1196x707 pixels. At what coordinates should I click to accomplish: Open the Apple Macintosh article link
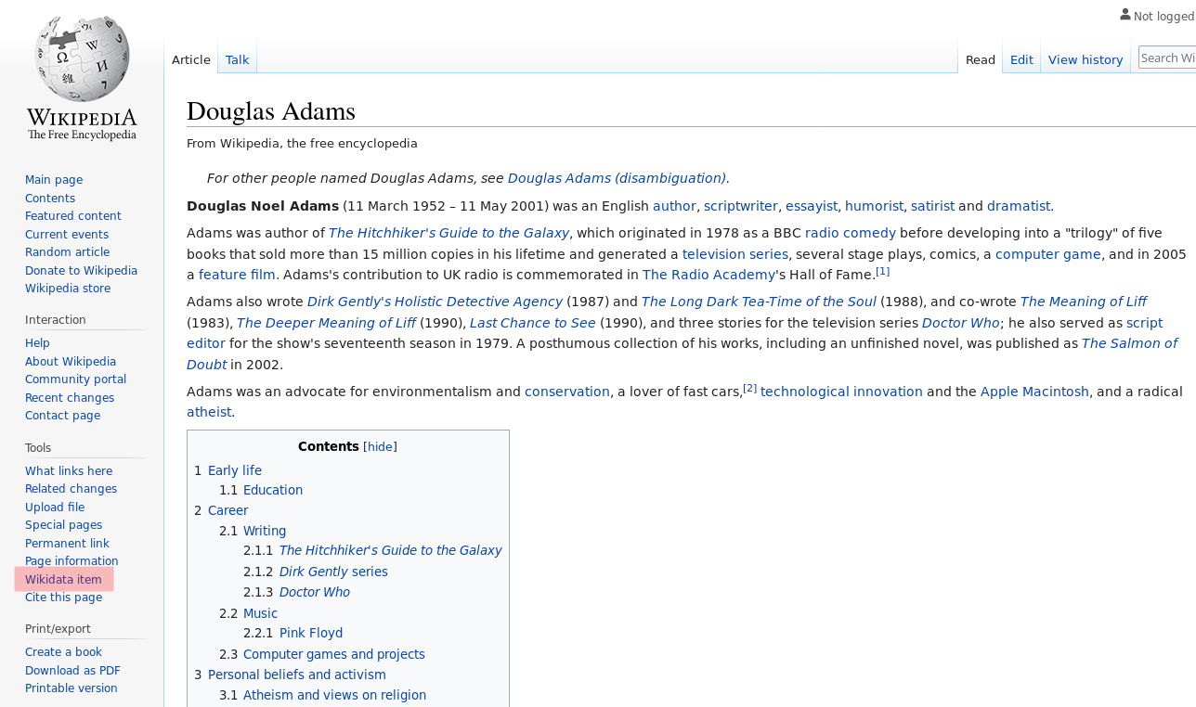[x=1033, y=391]
